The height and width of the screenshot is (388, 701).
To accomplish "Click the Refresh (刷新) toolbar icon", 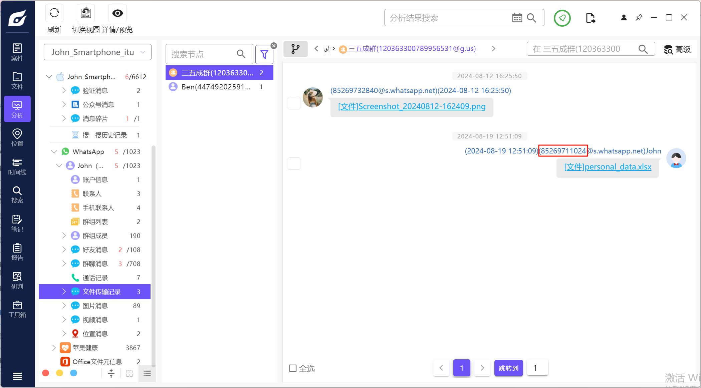I will point(54,13).
